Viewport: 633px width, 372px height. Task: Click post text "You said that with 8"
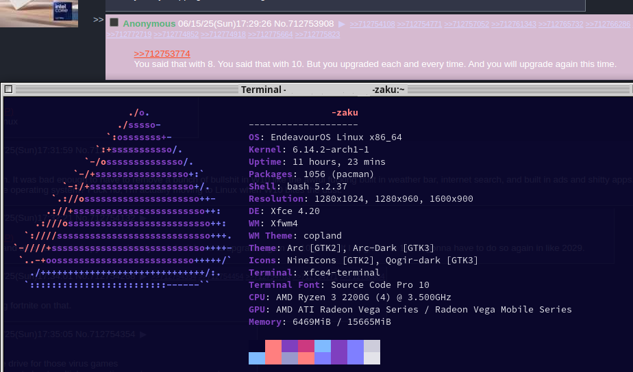(175, 64)
